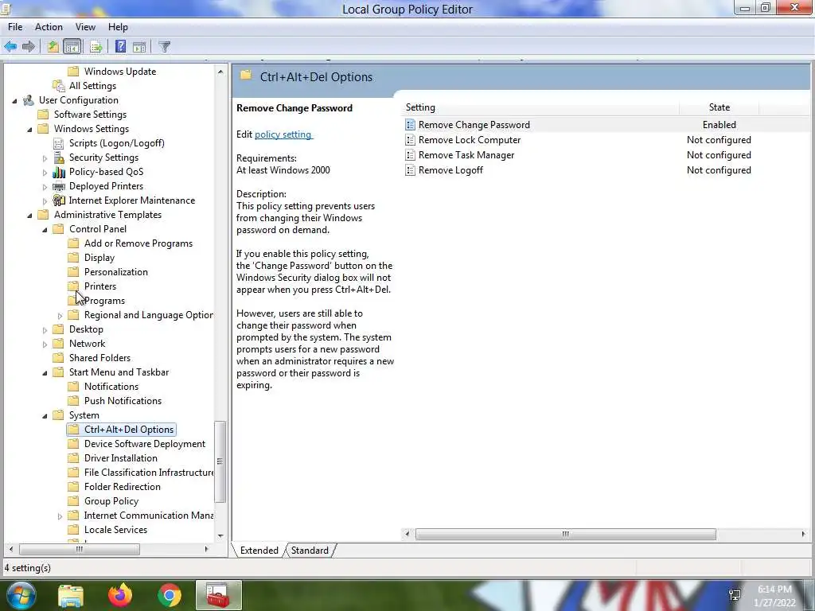Select the Personalization tree folder
This screenshot has width=815, height=611.
116,272
